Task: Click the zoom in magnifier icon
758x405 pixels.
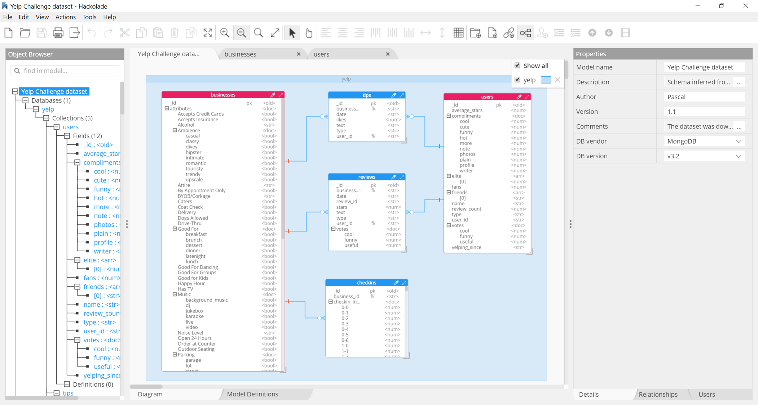Action: pyautogui.click(x=225, y=33)
